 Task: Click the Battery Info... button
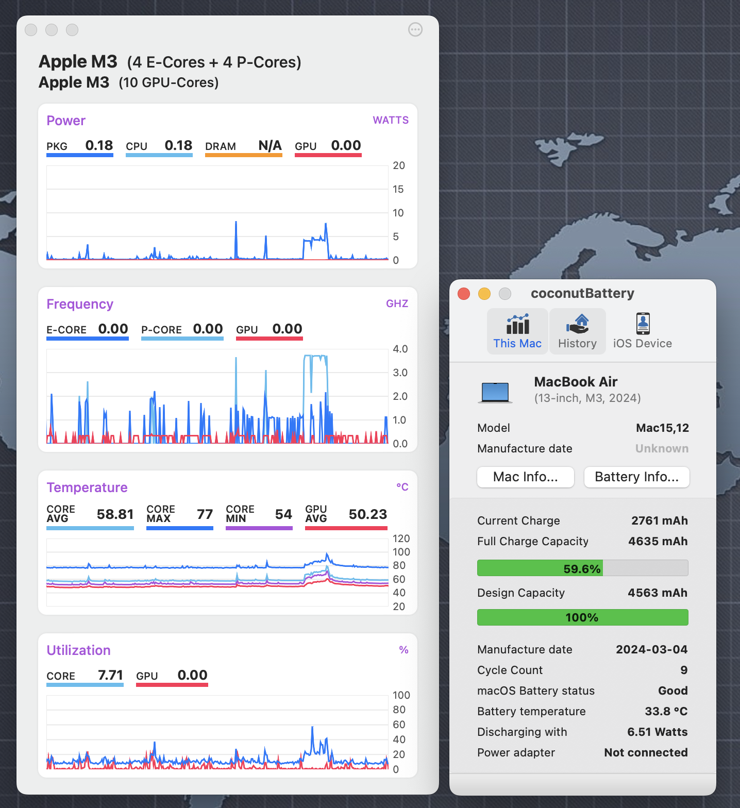(x=636, y=477)
